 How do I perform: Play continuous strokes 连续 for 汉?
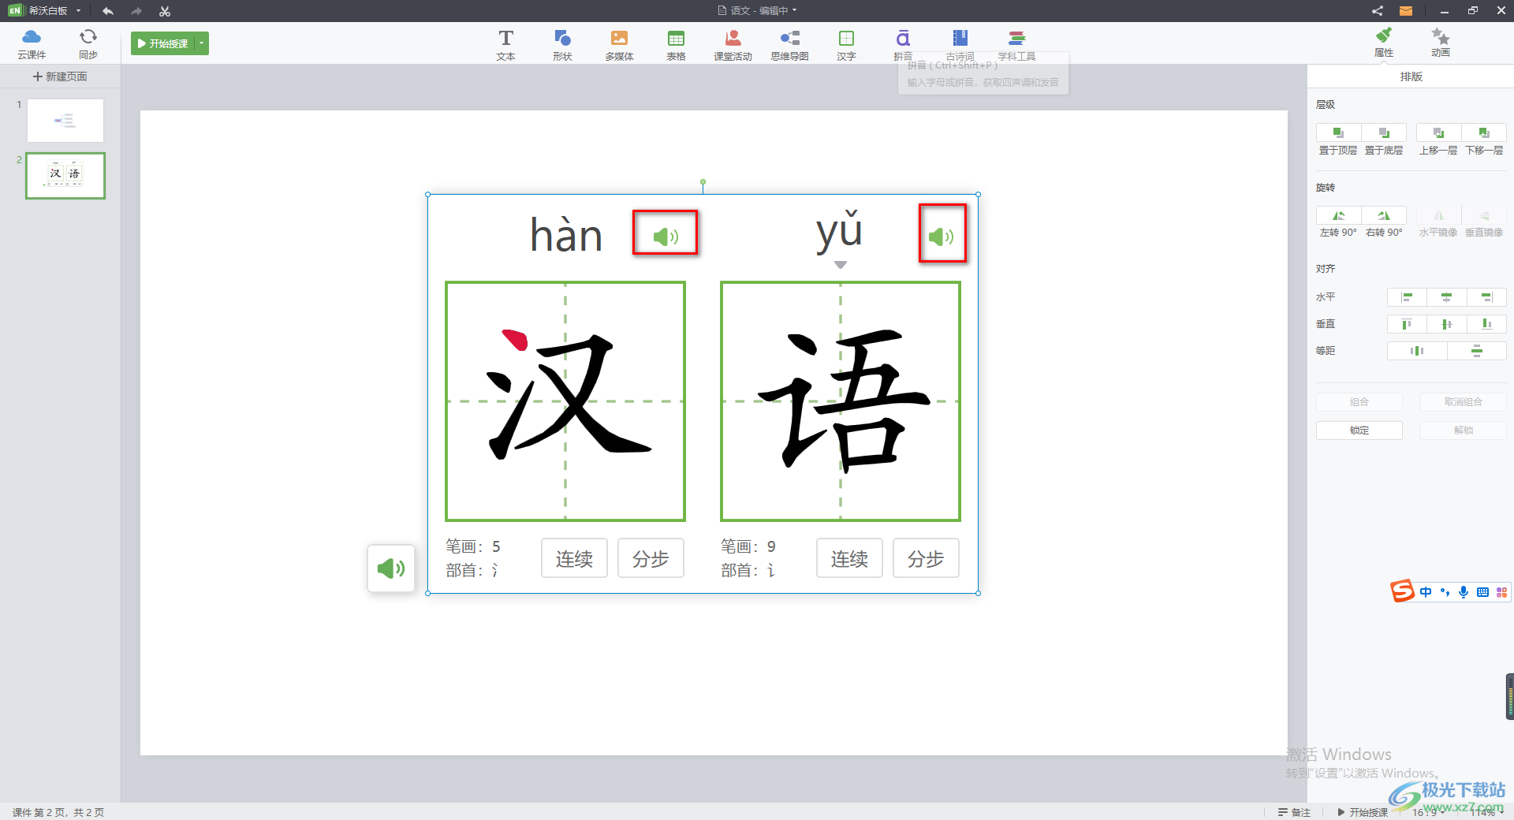(574, 558)
